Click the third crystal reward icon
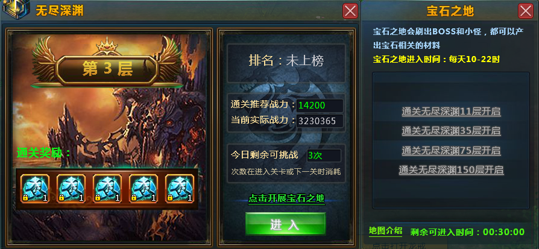This screenshot has height=249, width=539. click(x=107, y=189)
